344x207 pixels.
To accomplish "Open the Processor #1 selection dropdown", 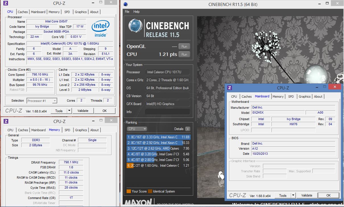I will point(42,101).
